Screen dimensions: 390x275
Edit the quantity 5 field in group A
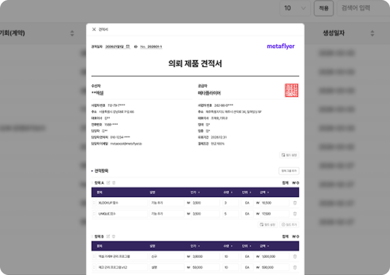(231, 214)
